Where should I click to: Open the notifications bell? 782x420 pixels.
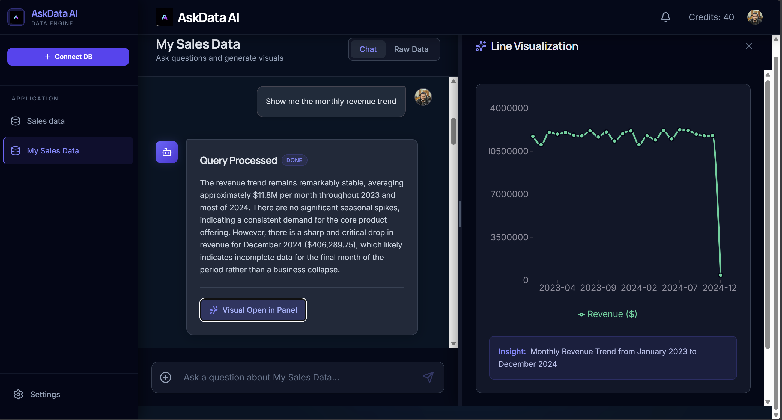click(x=665, y=17)
